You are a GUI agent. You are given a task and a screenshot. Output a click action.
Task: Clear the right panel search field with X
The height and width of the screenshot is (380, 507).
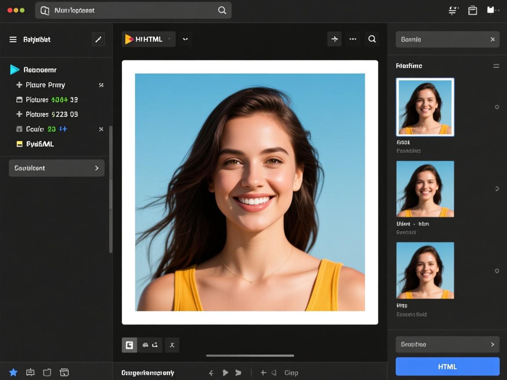(x=492, y=40)
